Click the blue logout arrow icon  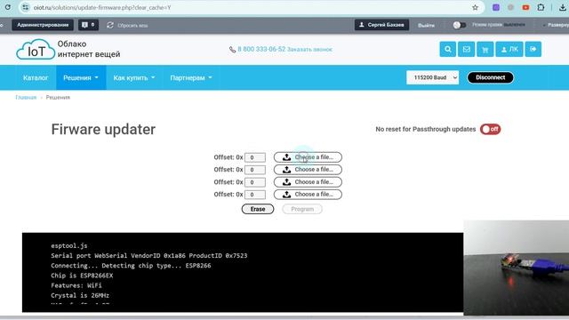533,49
